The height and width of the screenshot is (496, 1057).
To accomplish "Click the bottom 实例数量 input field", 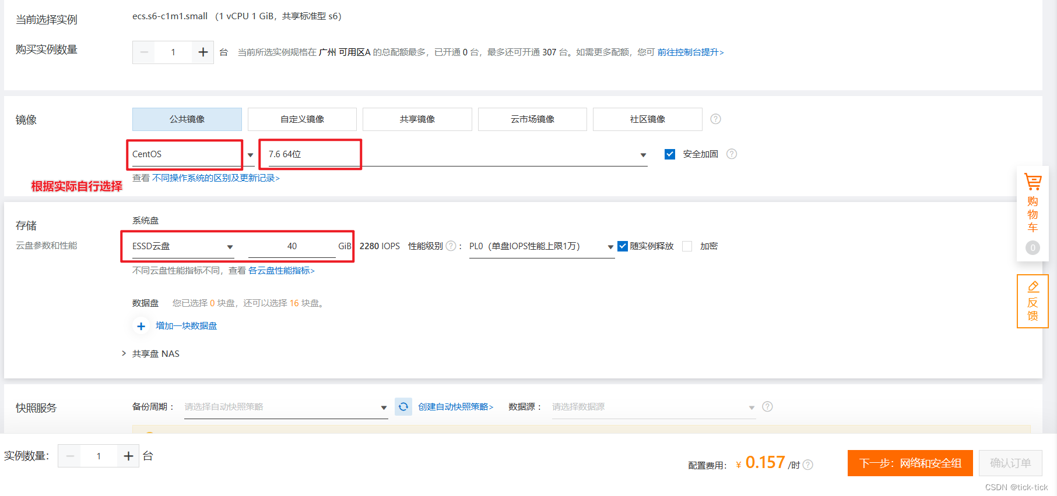I will coord(99,456).
